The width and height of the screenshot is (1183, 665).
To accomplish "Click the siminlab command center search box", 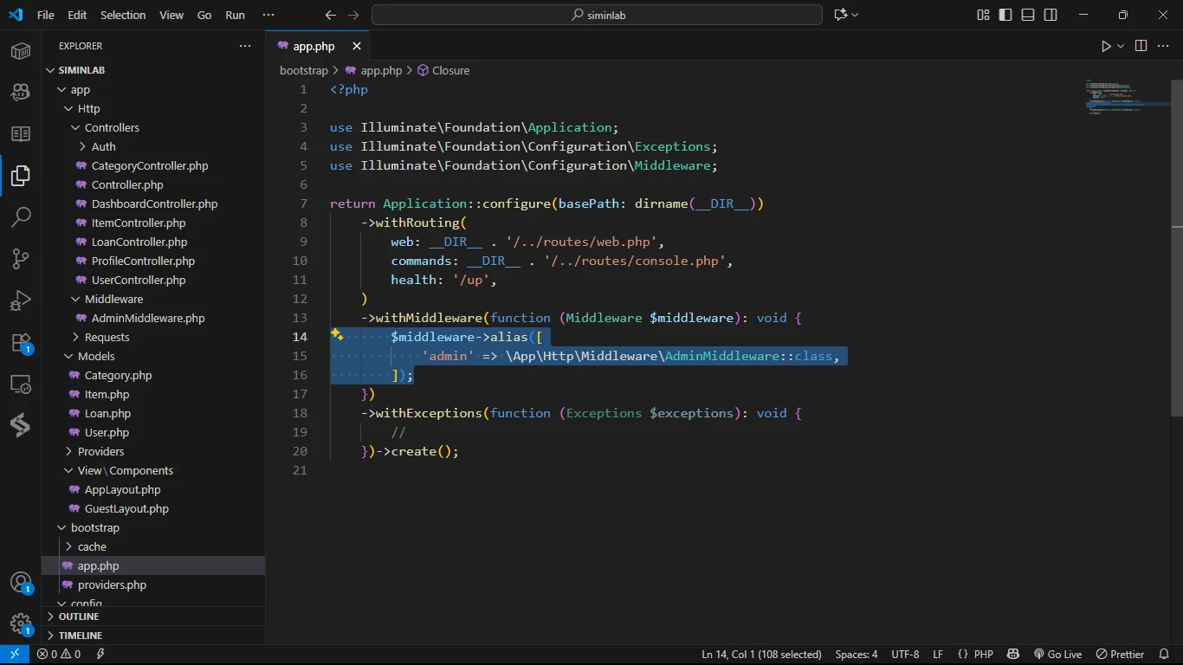I will [x=597, y=15].
